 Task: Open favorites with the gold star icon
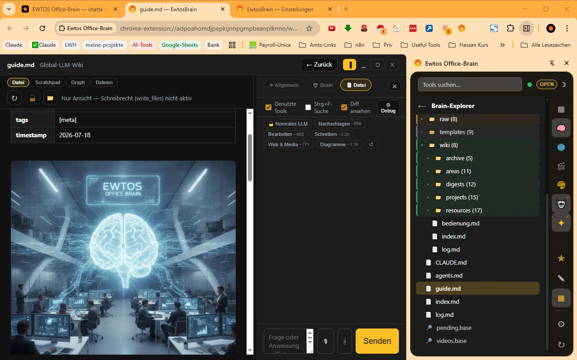(x=561, y=258)
